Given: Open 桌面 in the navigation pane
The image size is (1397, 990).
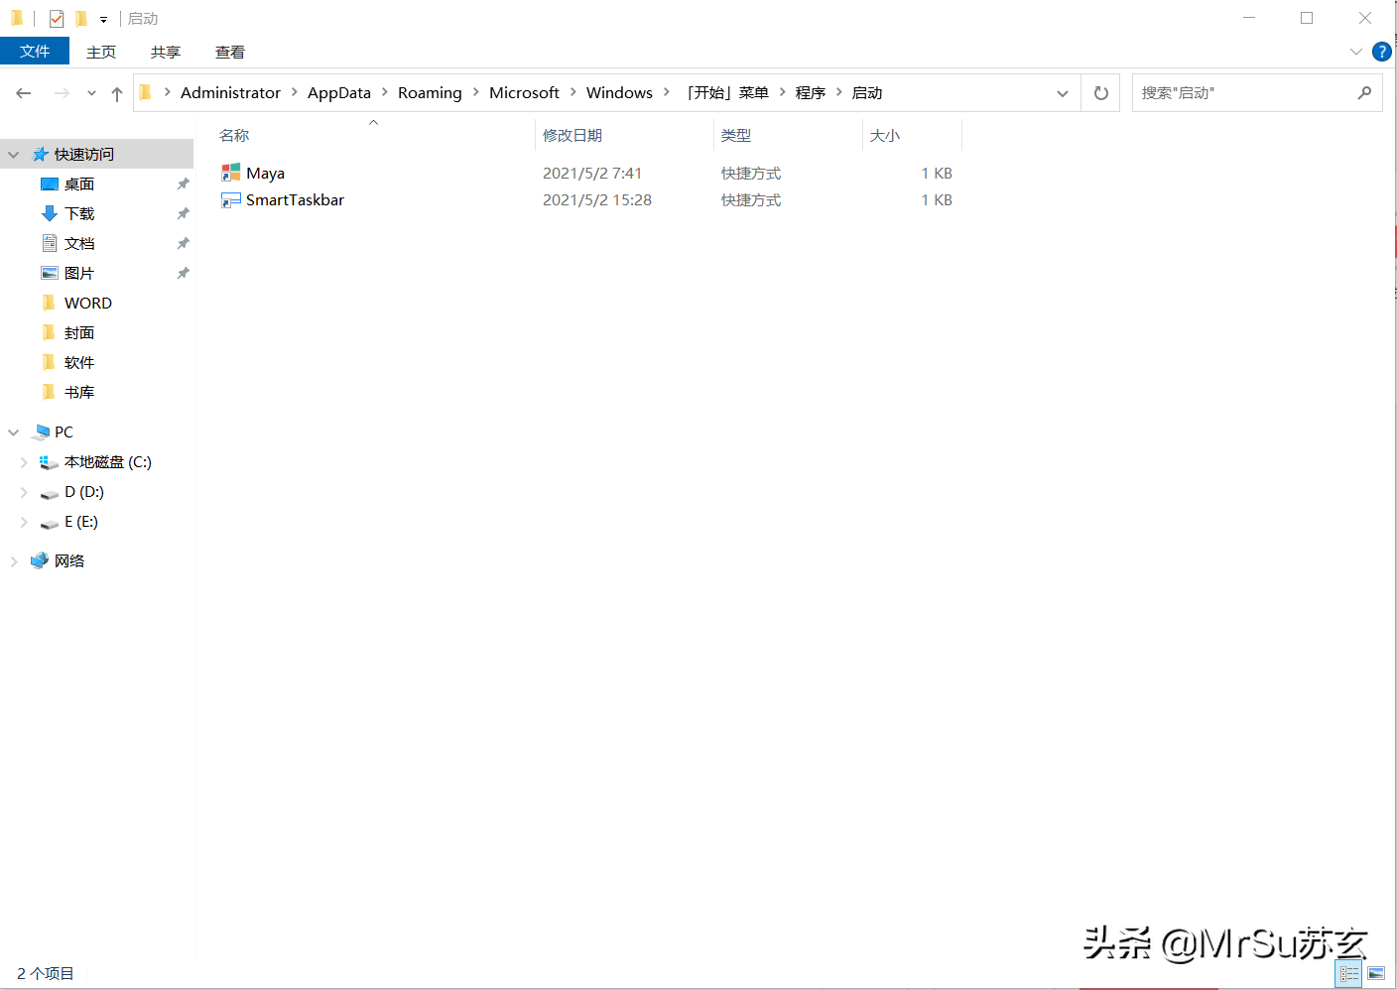Looking at the screenshot, I should click(x=79, y=184).
